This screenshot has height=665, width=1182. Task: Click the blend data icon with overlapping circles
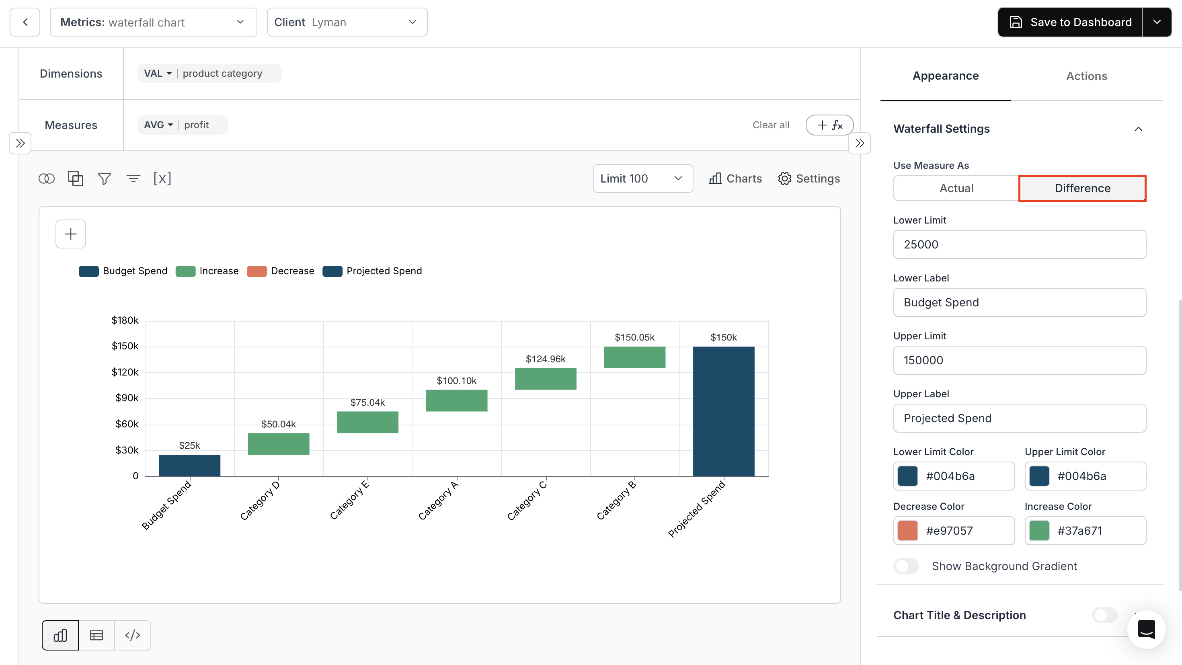click(x=46, y=179)
